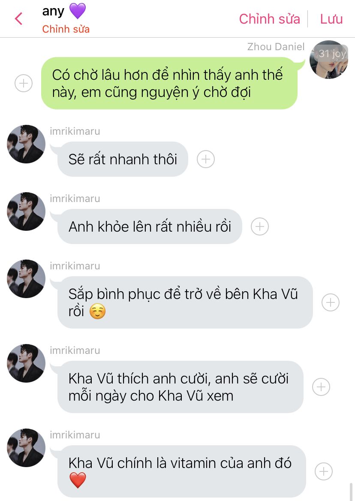
Task: Select the green message bubble from Zhou Daniel
Action: 169,83
